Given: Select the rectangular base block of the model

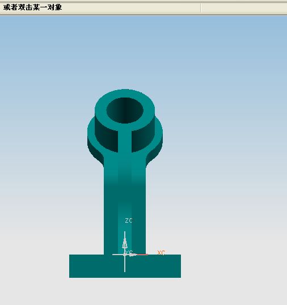Looking at the screenshot, I should [125, 266].
